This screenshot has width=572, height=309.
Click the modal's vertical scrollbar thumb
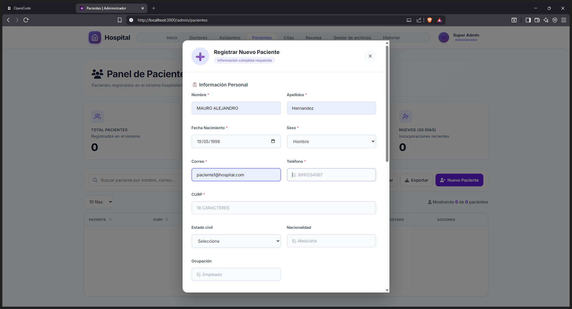coord(387,103)
